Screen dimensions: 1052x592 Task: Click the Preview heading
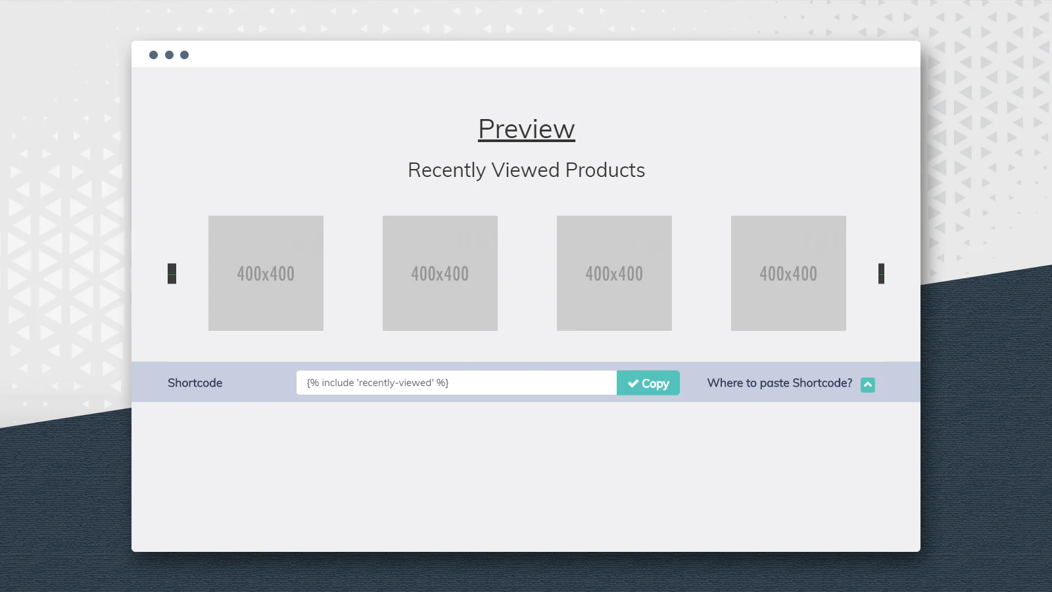point(527,129)
